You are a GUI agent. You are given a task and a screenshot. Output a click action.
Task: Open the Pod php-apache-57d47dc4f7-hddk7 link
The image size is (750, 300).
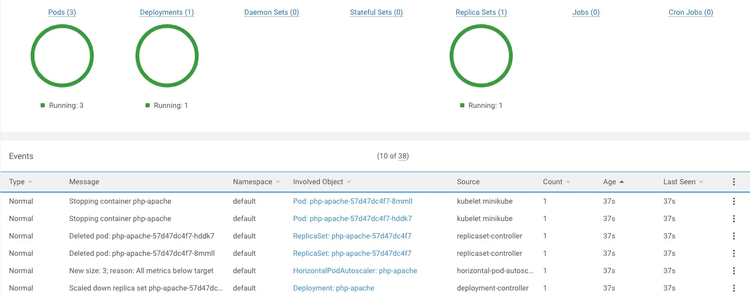(353, 218)
